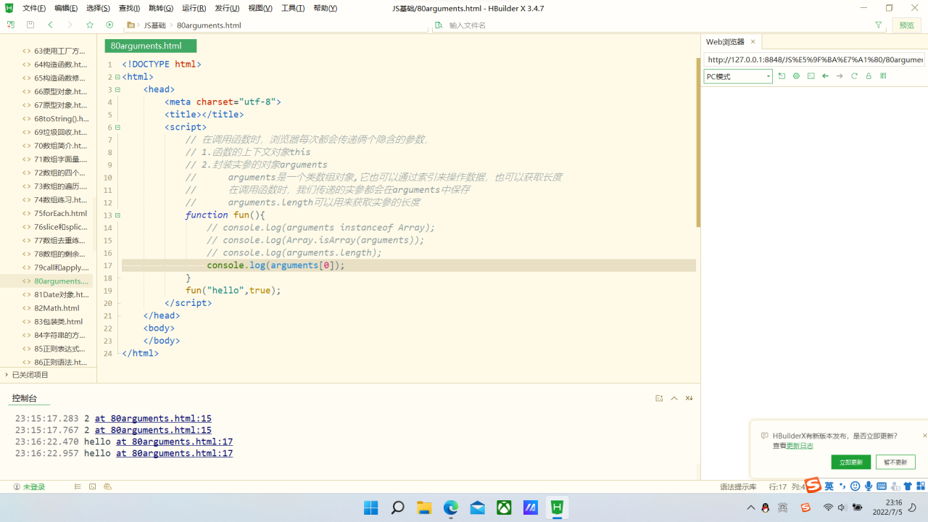Image resolution: width=928 pixels, height=522 pixels.
Task: Toggle outline list icon in status bar
Action: (x=78, y=486)
